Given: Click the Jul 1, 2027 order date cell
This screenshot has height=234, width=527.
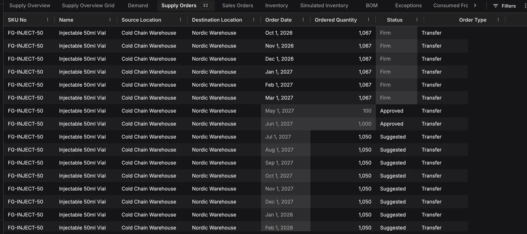Looking at the screenshot, I should pos(286,137).
